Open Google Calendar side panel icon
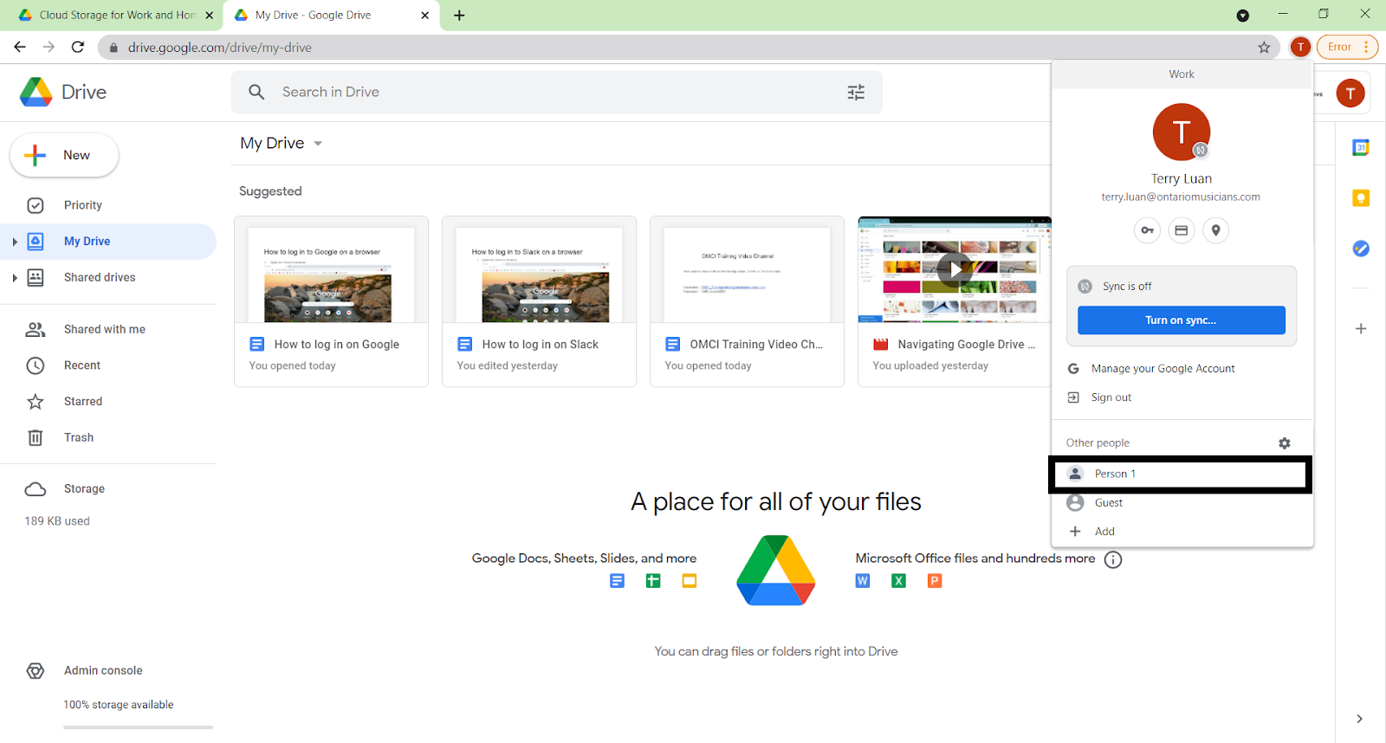The image size is (1386, 743). [x=1361, y=148]
